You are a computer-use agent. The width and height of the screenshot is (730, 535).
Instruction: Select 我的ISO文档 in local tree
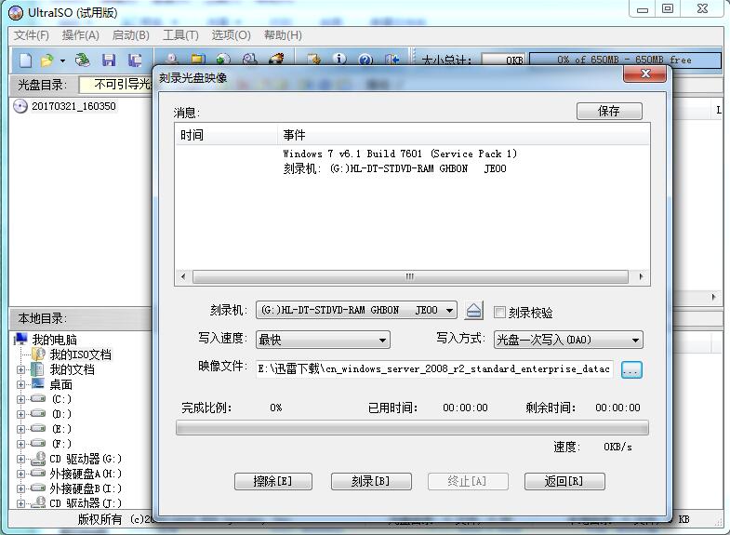tap(80, 354)
